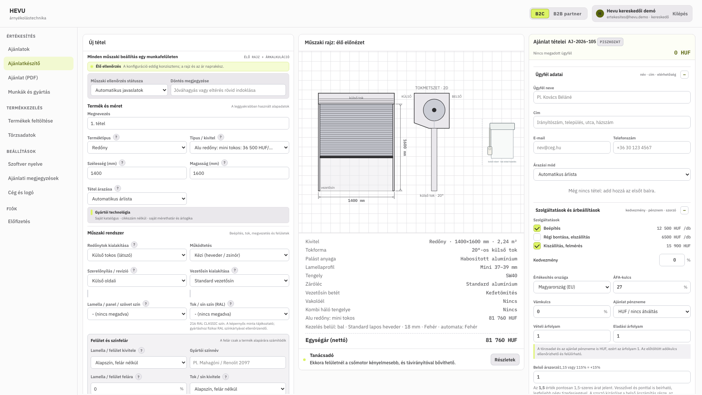The height and width of the screenshot is (395, 702).
Task: Collapse Szolgáltatások és árbeállítások section
Action: [x=684, y=210]
